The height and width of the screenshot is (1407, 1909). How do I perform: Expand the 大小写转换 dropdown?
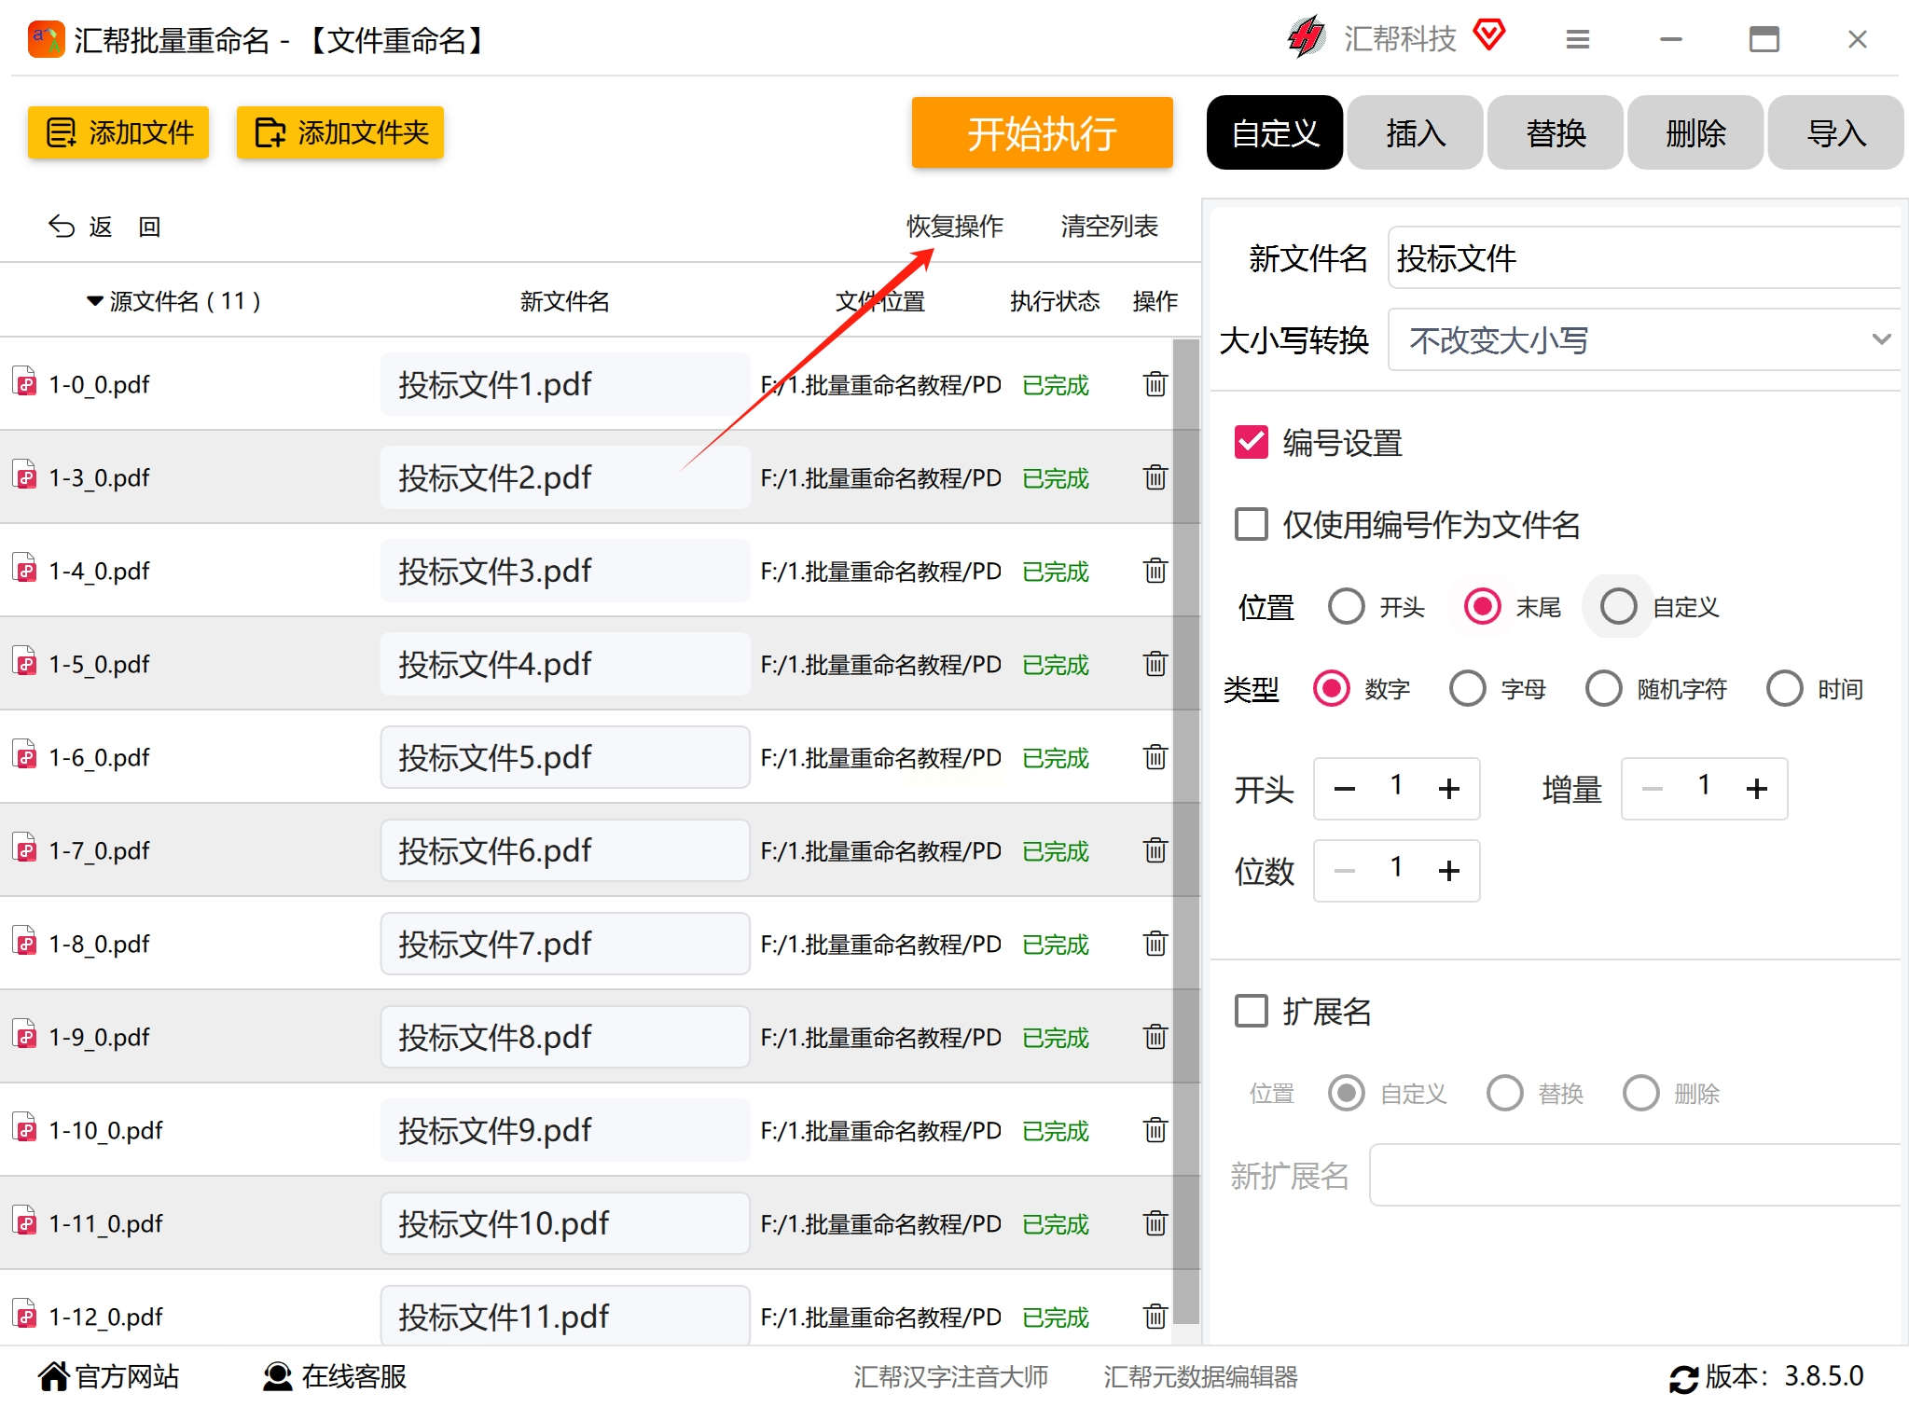[1880, 340]
